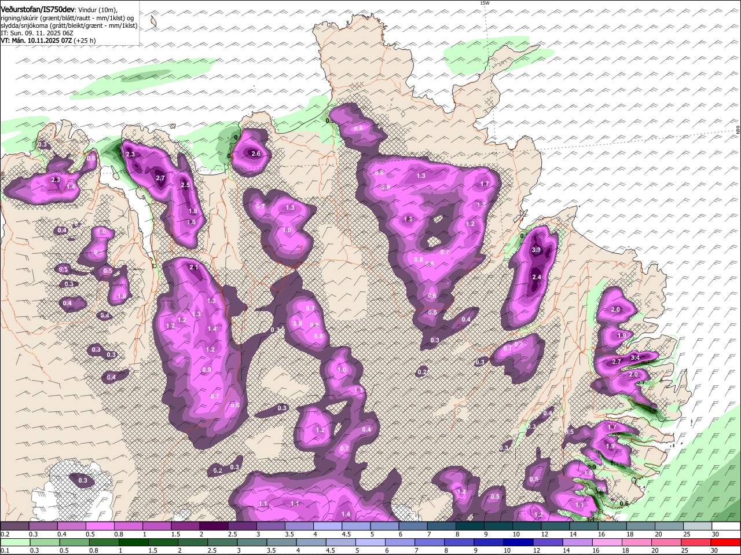Select white swatch above 30 in snow scale
The width and height of the screenshot is (741, 555).
[x=727, y=526]
